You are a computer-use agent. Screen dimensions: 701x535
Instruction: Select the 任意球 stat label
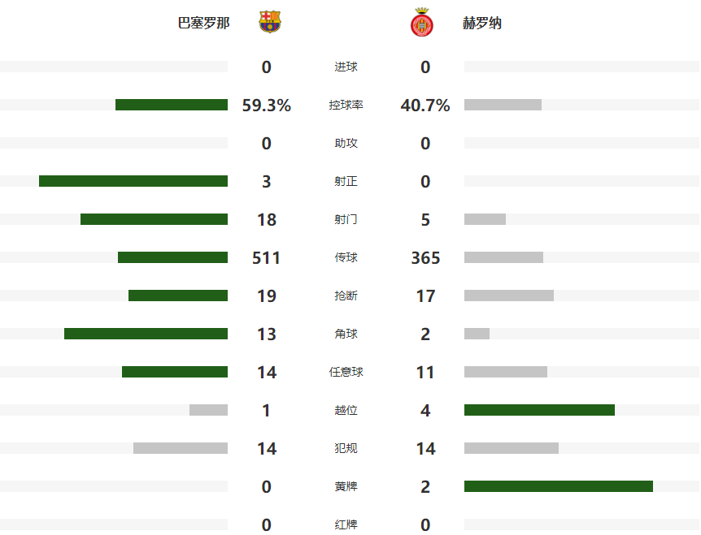[346, 372]
